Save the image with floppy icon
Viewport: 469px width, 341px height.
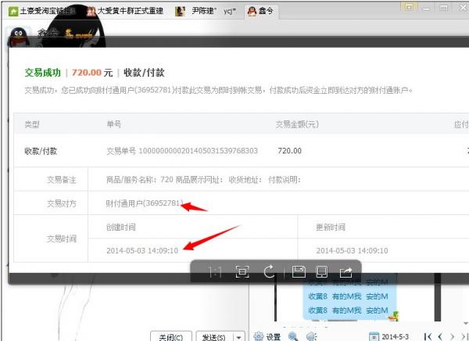[299, 272]
